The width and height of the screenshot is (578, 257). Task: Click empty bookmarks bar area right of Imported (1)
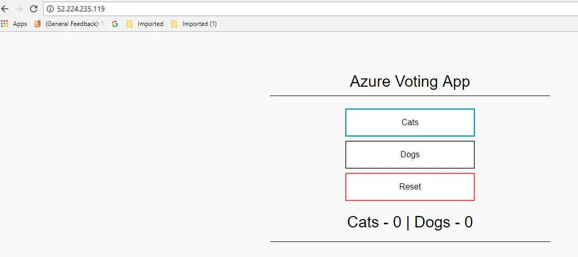tap(363, 24)
